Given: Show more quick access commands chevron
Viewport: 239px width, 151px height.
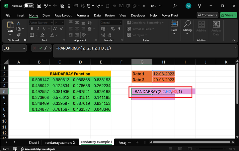Looking at the screenshot, I should tap(144, 6).
